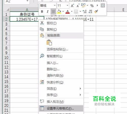
Task: Click the Smart Lookup magnifier icon
Action: coord(42,56)
